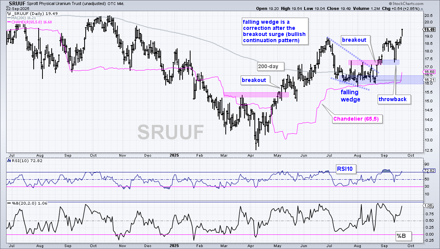Click the Mar label on the bottom %B axis
Screen dimensions: 440x249
pyautogui.click(x=224, y=246)
